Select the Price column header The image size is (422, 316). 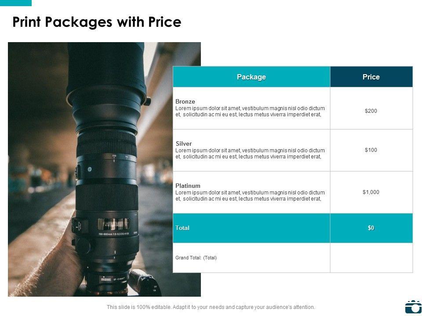(371, 77)
